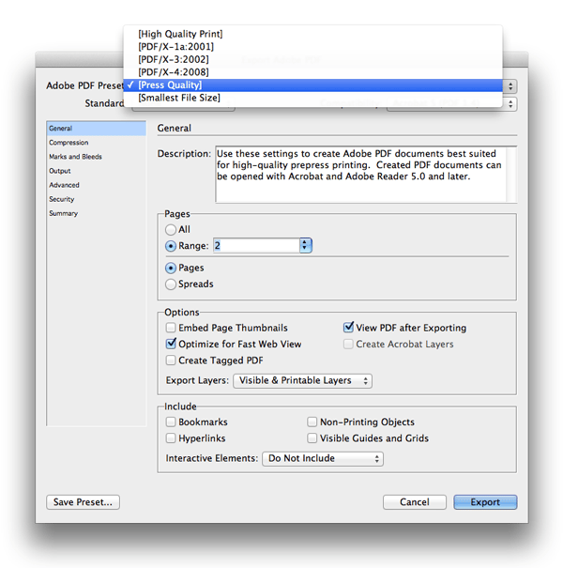Viewport: 563px width, 568px height.
Task: Include Visible Guides and Grids
Action: 312,438
